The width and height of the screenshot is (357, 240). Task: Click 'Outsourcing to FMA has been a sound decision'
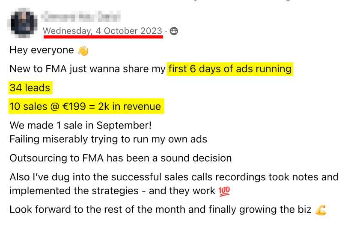pos(121,158)
